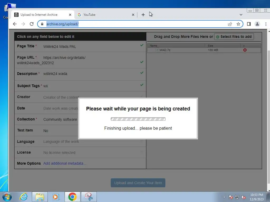Click the green check beside Description
Screen dimensions: 270x202
pyautogui.click(x=142, y=73)
